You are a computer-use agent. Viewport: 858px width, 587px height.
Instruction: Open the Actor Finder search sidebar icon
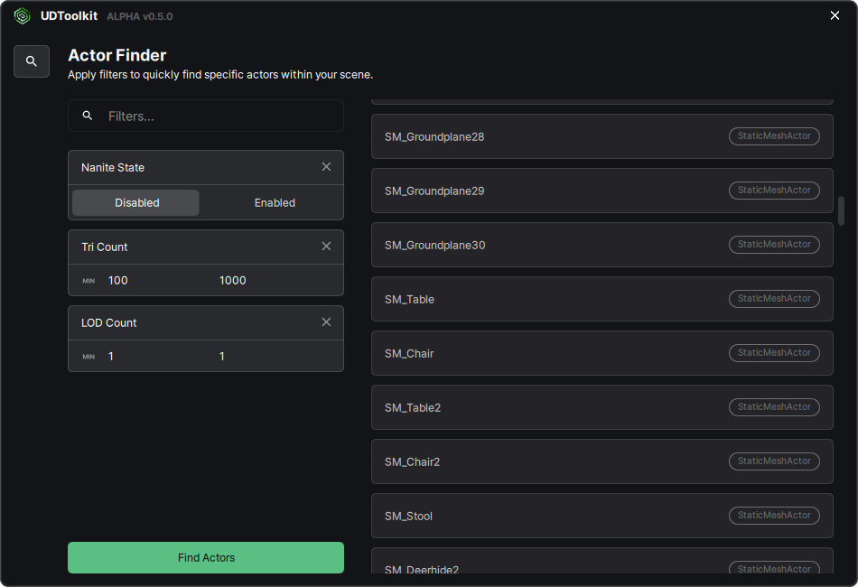(x=32, y=61)
